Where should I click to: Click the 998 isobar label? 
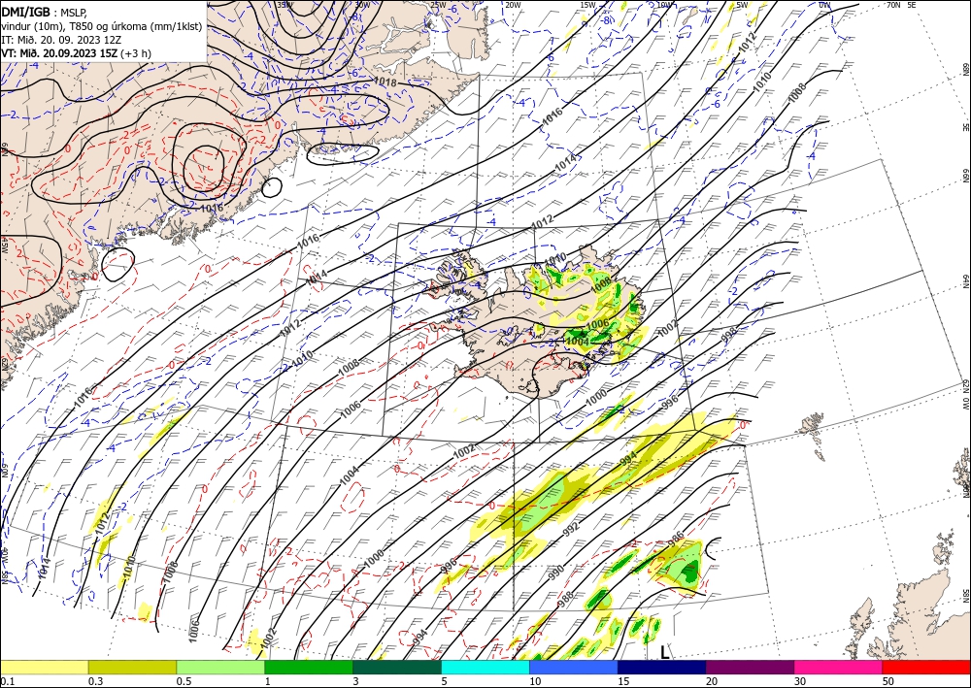(729, 336)
